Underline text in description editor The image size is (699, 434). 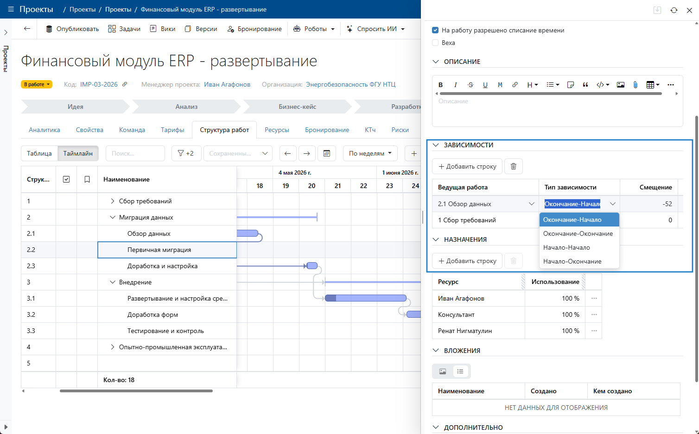coord(485,85)
